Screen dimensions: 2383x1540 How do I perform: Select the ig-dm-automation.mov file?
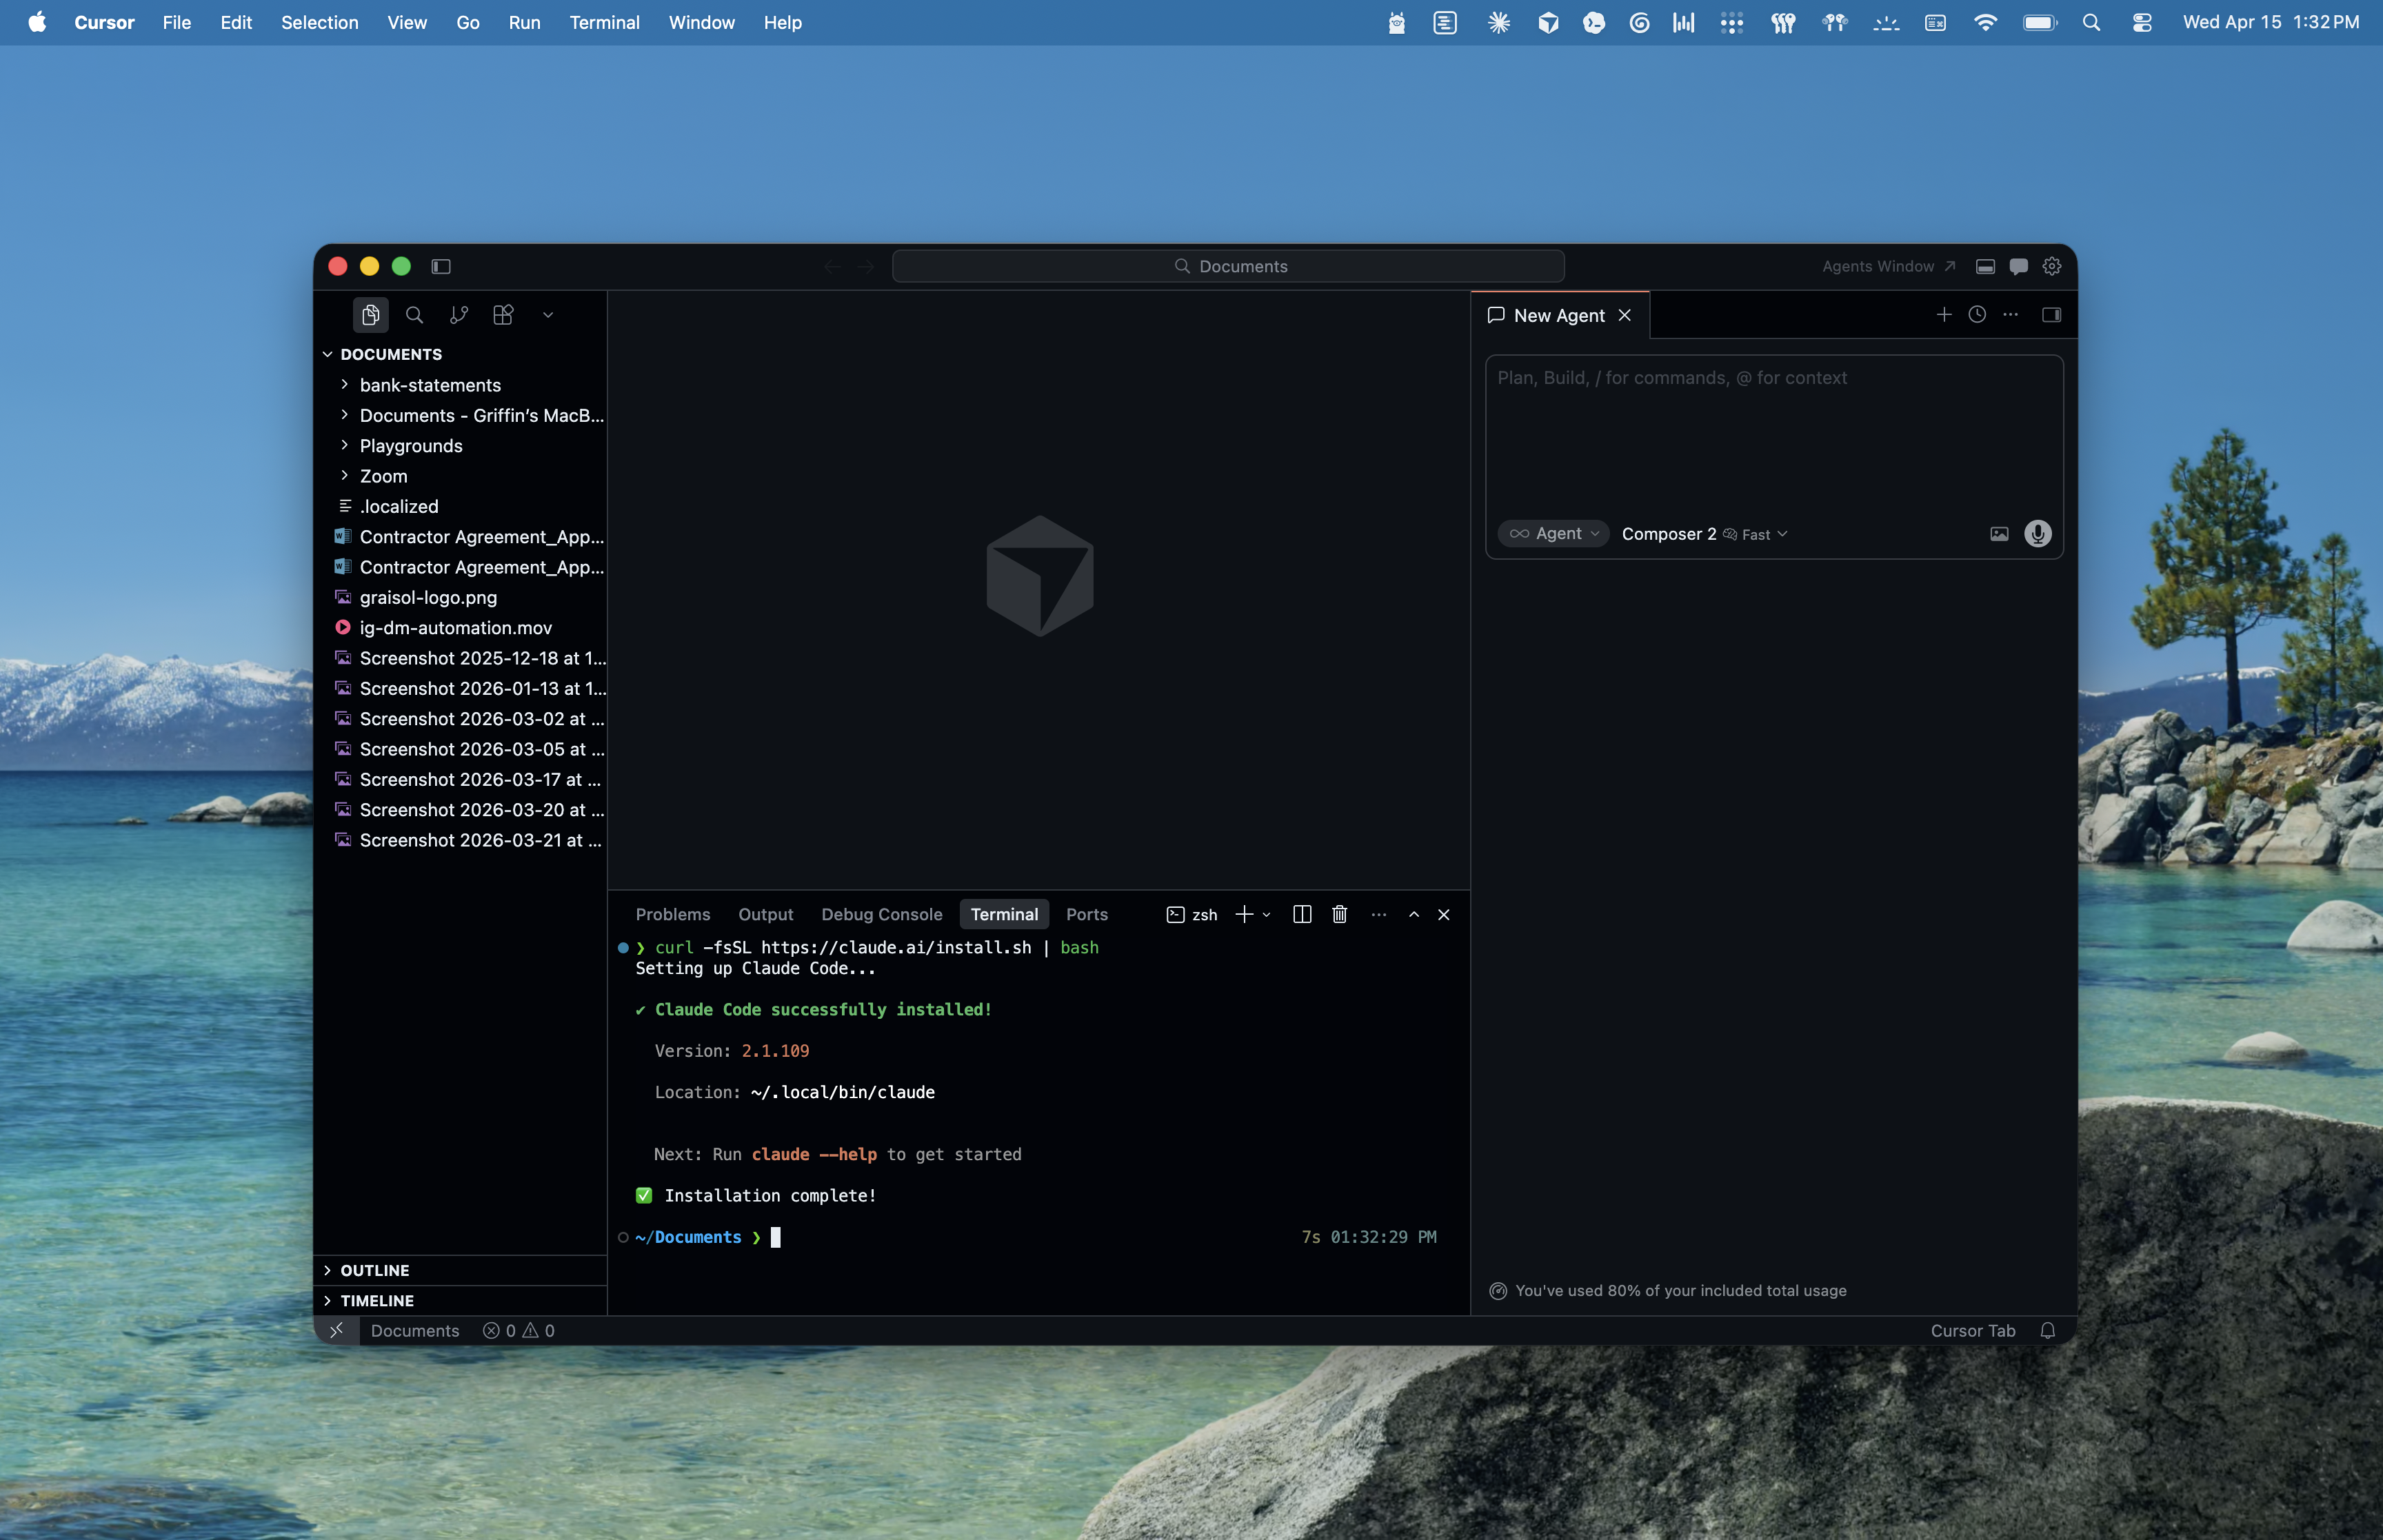click(455, 627)
